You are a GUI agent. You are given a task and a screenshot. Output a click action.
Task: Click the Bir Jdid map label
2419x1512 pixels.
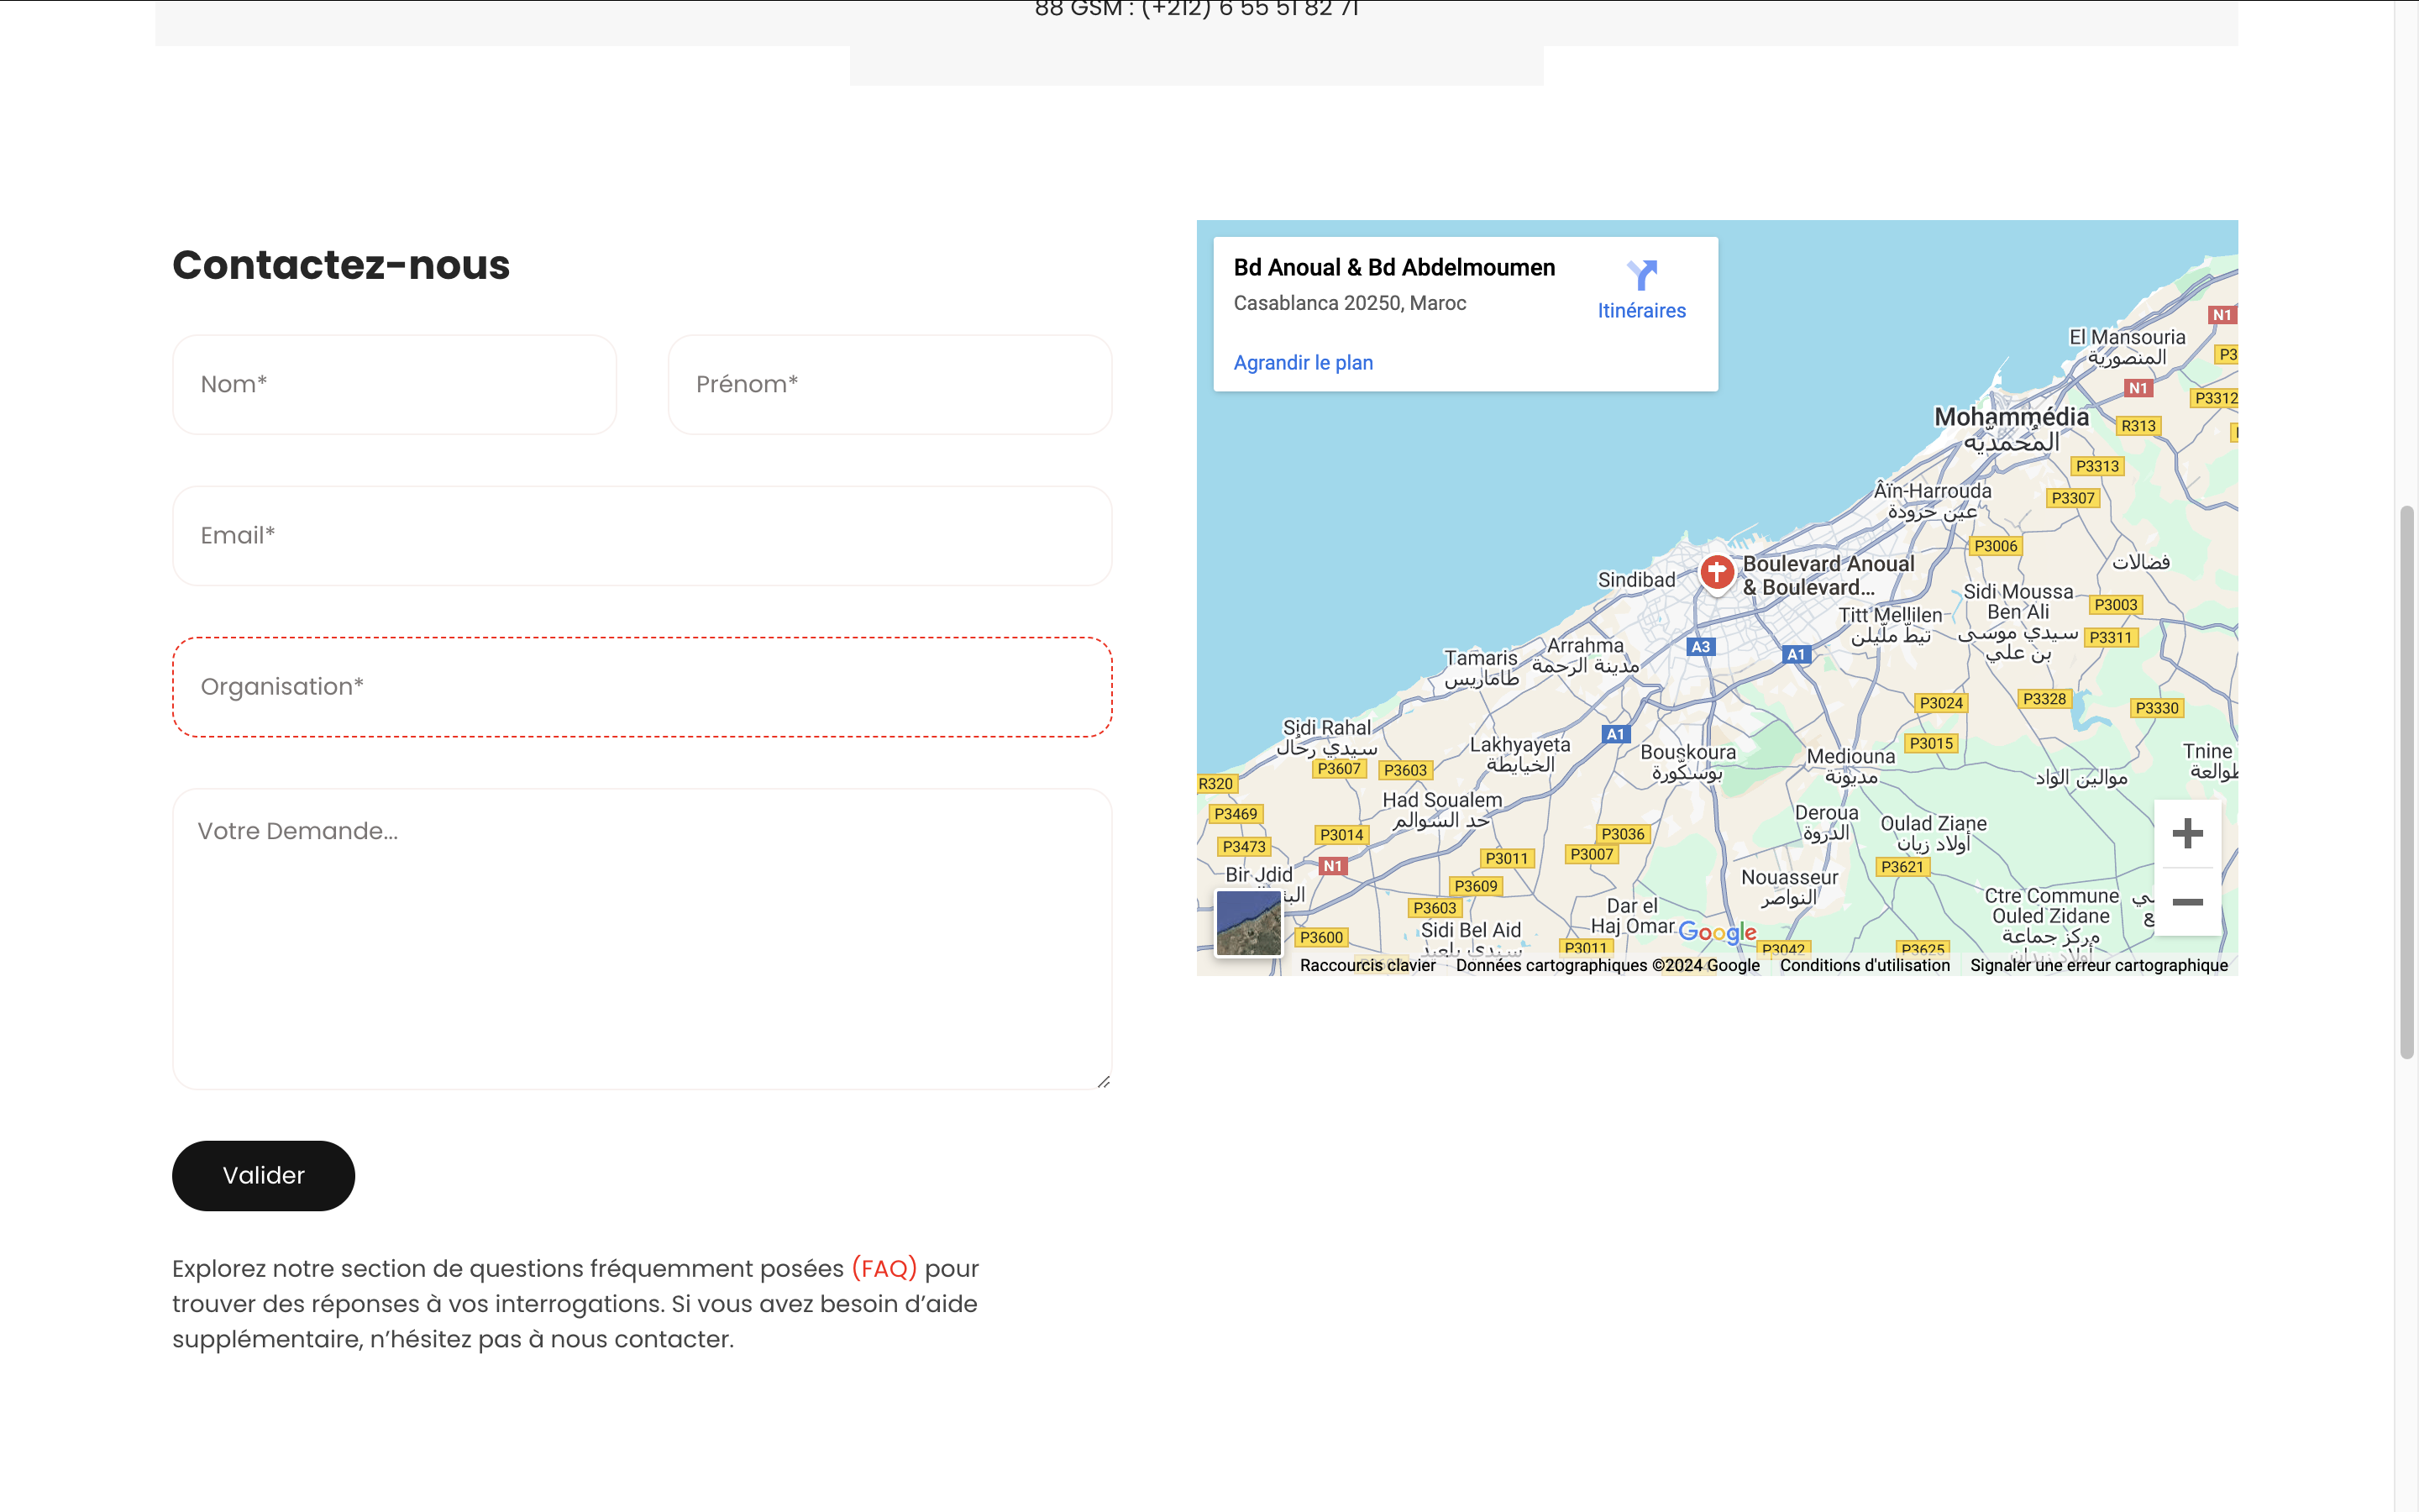click(x=1258, y=875)
